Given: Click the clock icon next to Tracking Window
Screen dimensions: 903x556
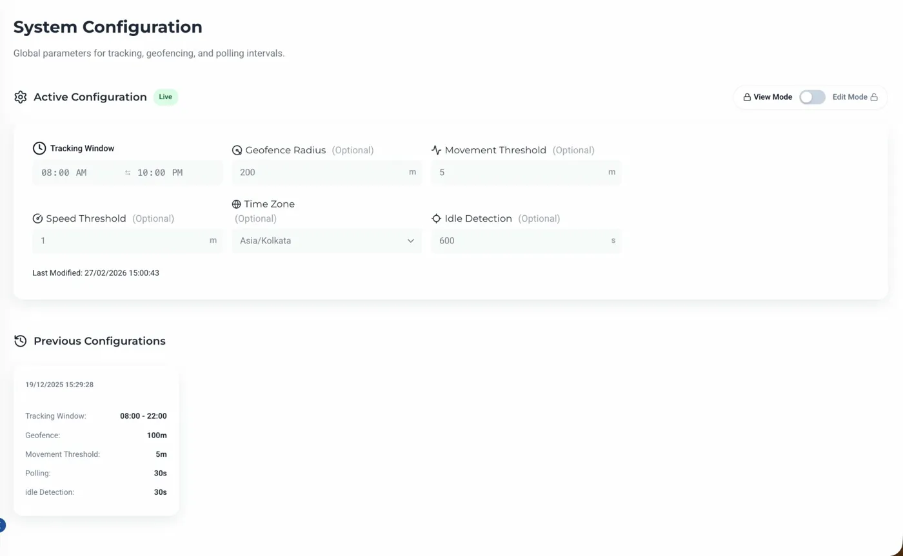Looking at the screenshot, I should 39,148.
